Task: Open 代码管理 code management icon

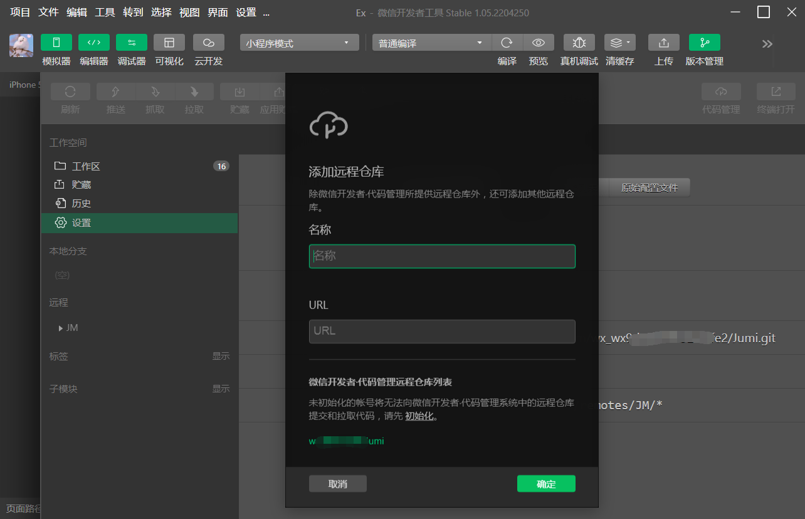Action: tap(721, 92)
